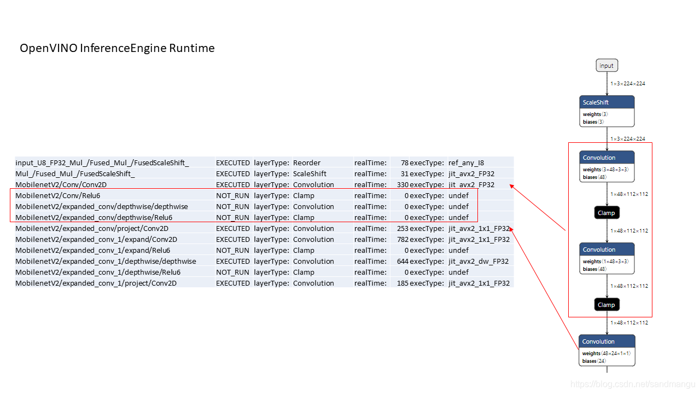Click the realTime value 330

[403, 184]
